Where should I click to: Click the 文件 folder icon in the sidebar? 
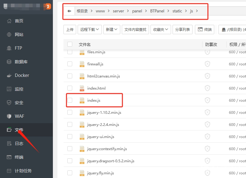coord(9,130)
